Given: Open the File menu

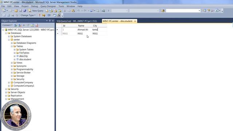Looking at the screenshot, I should [3, 6].
